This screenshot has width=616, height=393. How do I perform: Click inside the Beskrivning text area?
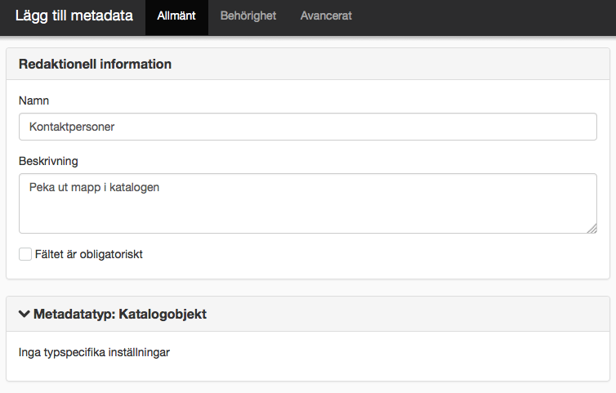click(308, 203)
